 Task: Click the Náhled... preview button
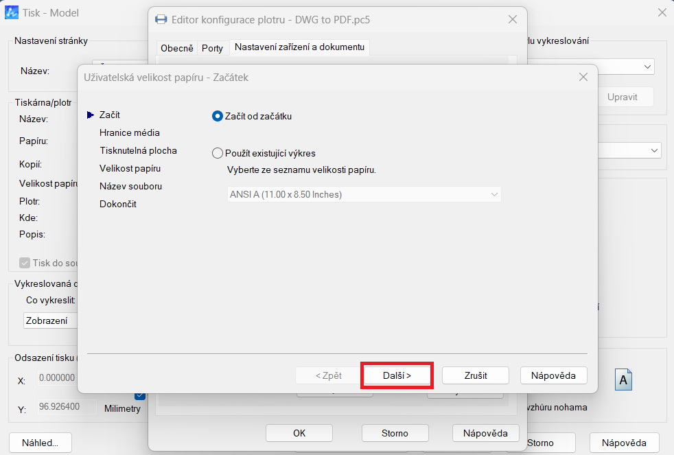pos(40,443)
